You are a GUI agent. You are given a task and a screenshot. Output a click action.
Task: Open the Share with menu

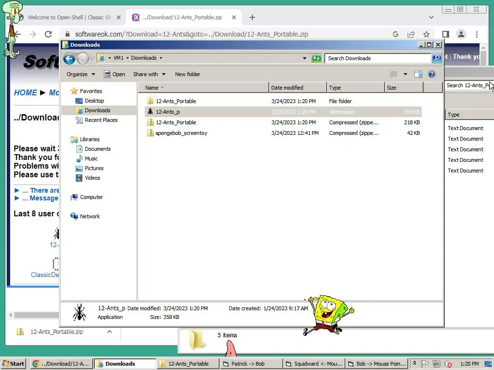[x=149, y=74]
